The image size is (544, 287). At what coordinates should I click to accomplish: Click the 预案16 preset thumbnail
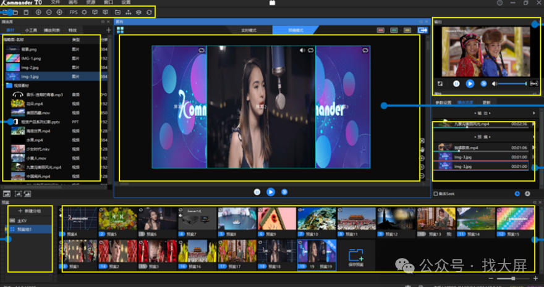[197, 251]
